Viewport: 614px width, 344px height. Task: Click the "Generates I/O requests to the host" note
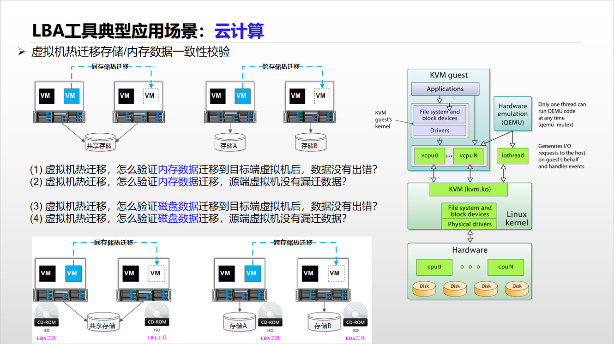point(561,156)
